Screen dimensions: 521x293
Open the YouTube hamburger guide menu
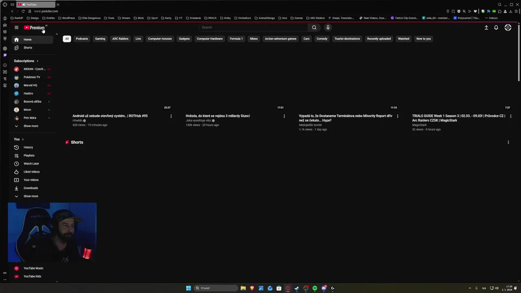[16, 27]
